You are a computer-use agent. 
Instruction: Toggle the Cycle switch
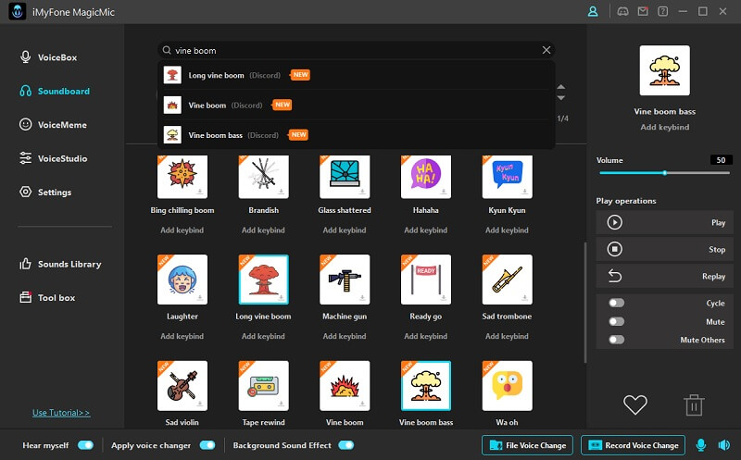point(617,303)
